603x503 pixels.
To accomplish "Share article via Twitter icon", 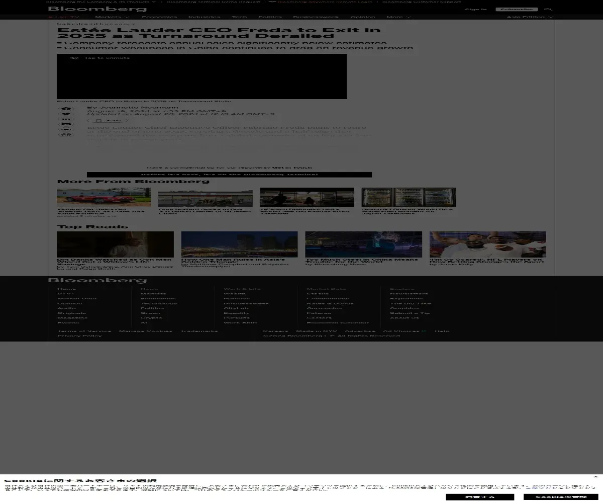I will click(x=66, y=114).
